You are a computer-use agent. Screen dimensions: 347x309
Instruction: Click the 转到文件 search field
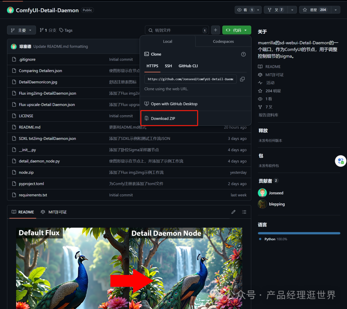coord(177,30)
